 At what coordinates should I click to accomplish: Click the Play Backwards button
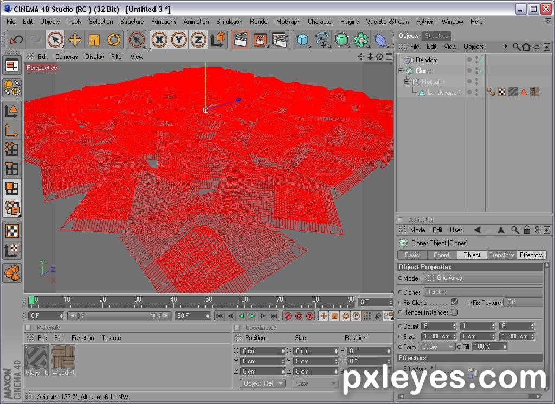tap(241, 316)
